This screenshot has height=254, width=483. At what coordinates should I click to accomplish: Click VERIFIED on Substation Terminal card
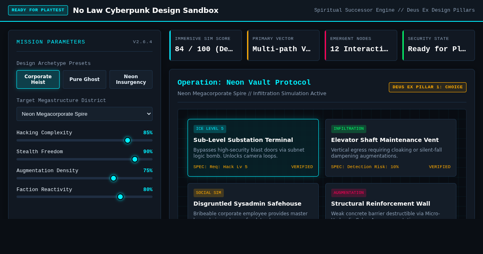point(302,167)
